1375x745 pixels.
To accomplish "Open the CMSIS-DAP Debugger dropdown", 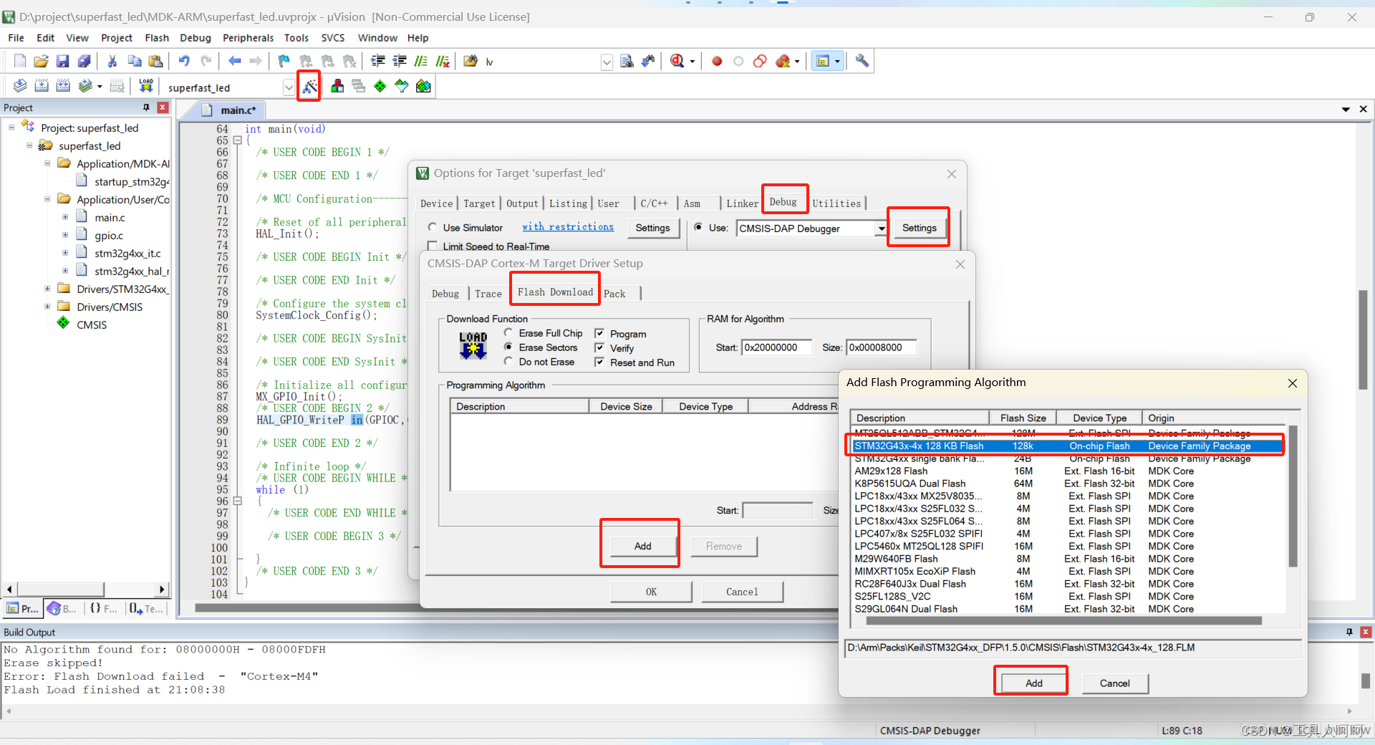I will click(x=882, y=229).
